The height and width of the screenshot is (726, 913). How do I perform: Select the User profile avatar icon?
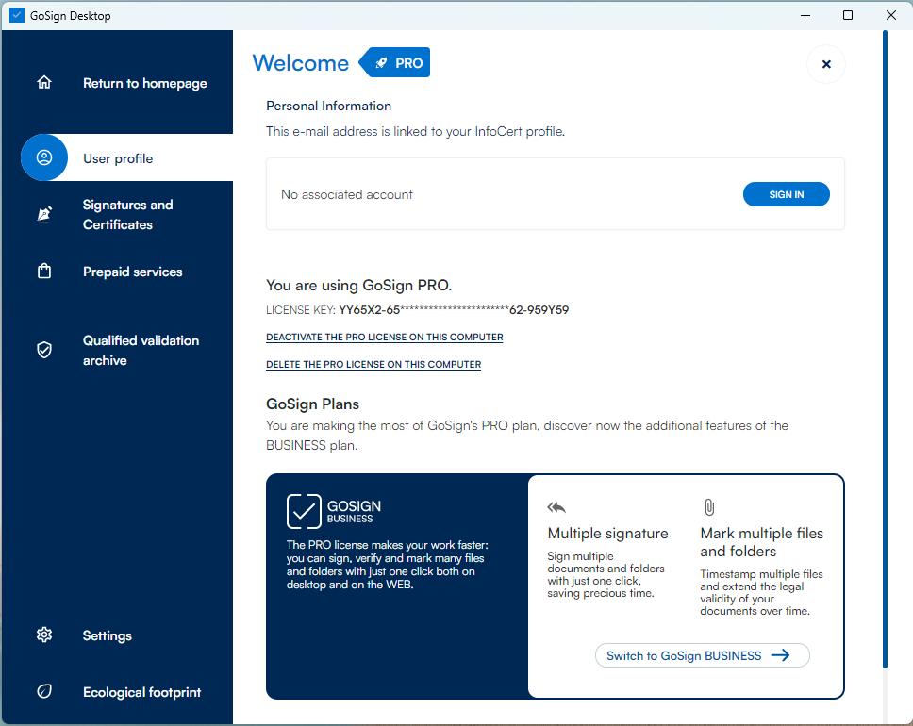coord(44,158)
